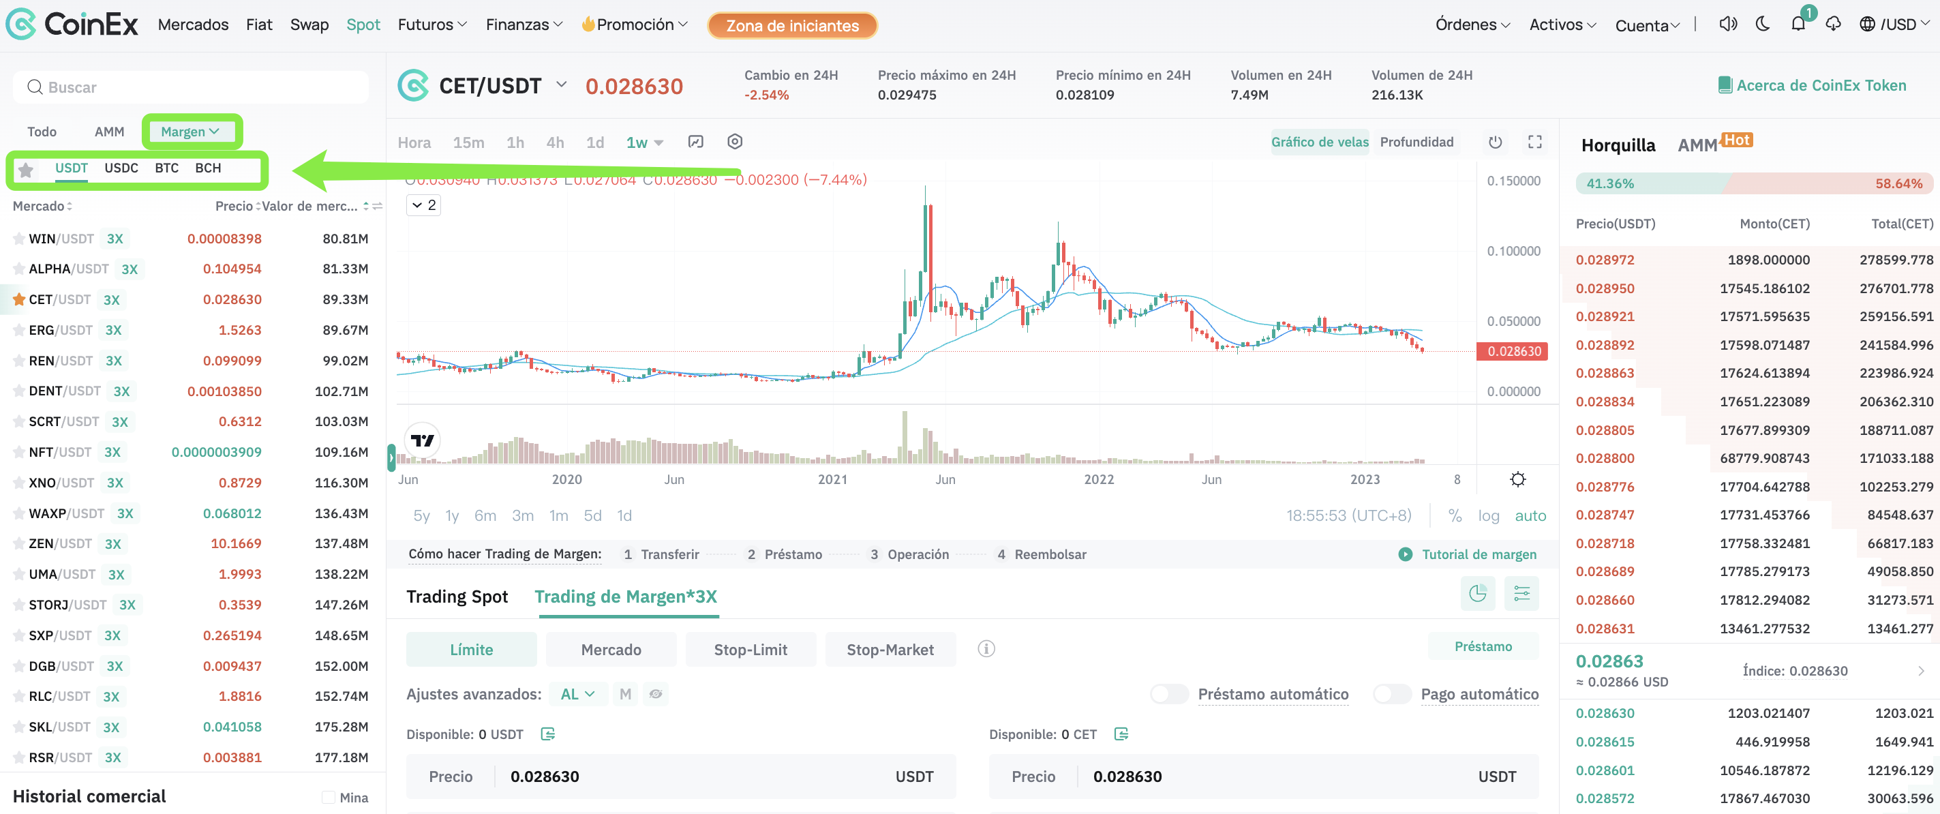Open the Margen filter dropdown

coord(191,132)
